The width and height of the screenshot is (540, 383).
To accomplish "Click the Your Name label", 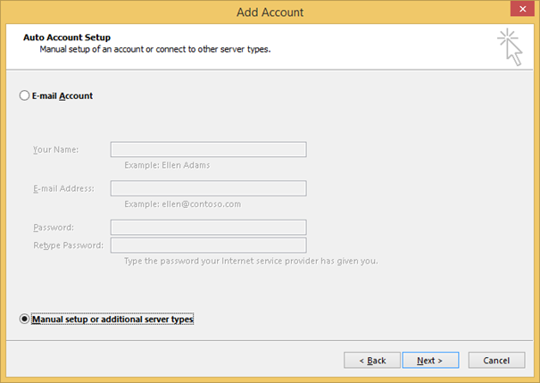I will point(55,149).
